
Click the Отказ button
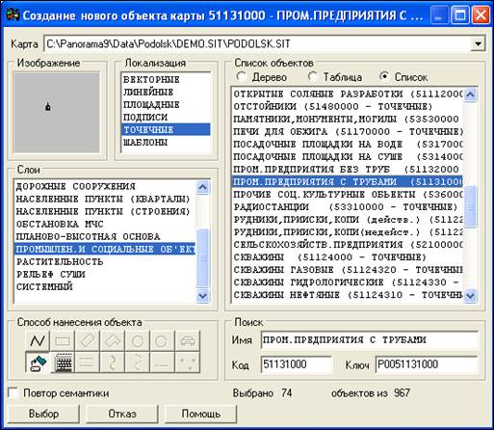coord(122,414)
